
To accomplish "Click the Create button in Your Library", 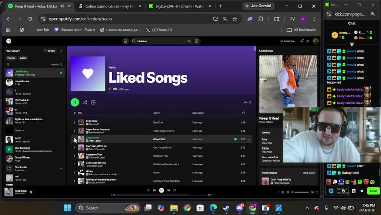I will [x=50, y=51].
